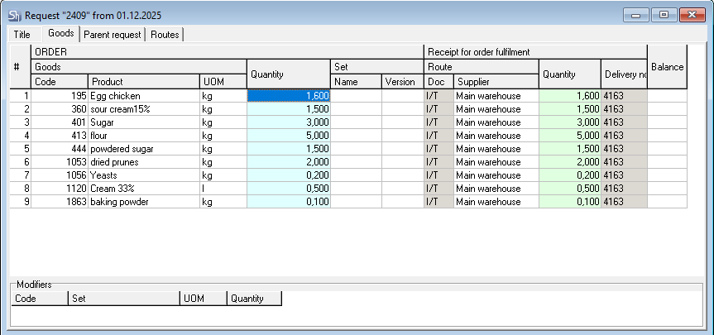Select row number 4 for flour
Image resolution: width=714 pixels, height=335 pixels.
20,136
